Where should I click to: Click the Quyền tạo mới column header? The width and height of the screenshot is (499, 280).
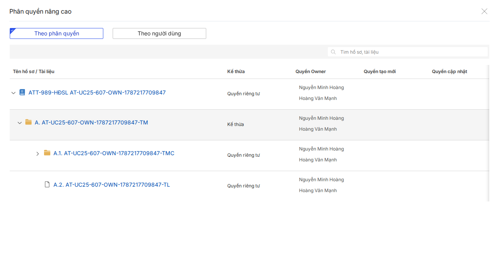coord(380,72)
